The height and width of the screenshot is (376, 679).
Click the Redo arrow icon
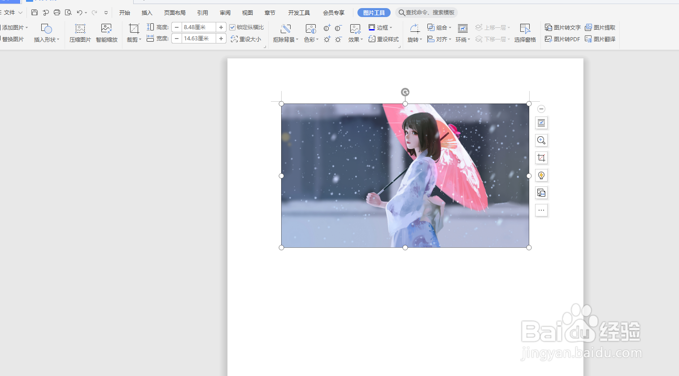tap(94, 13)
